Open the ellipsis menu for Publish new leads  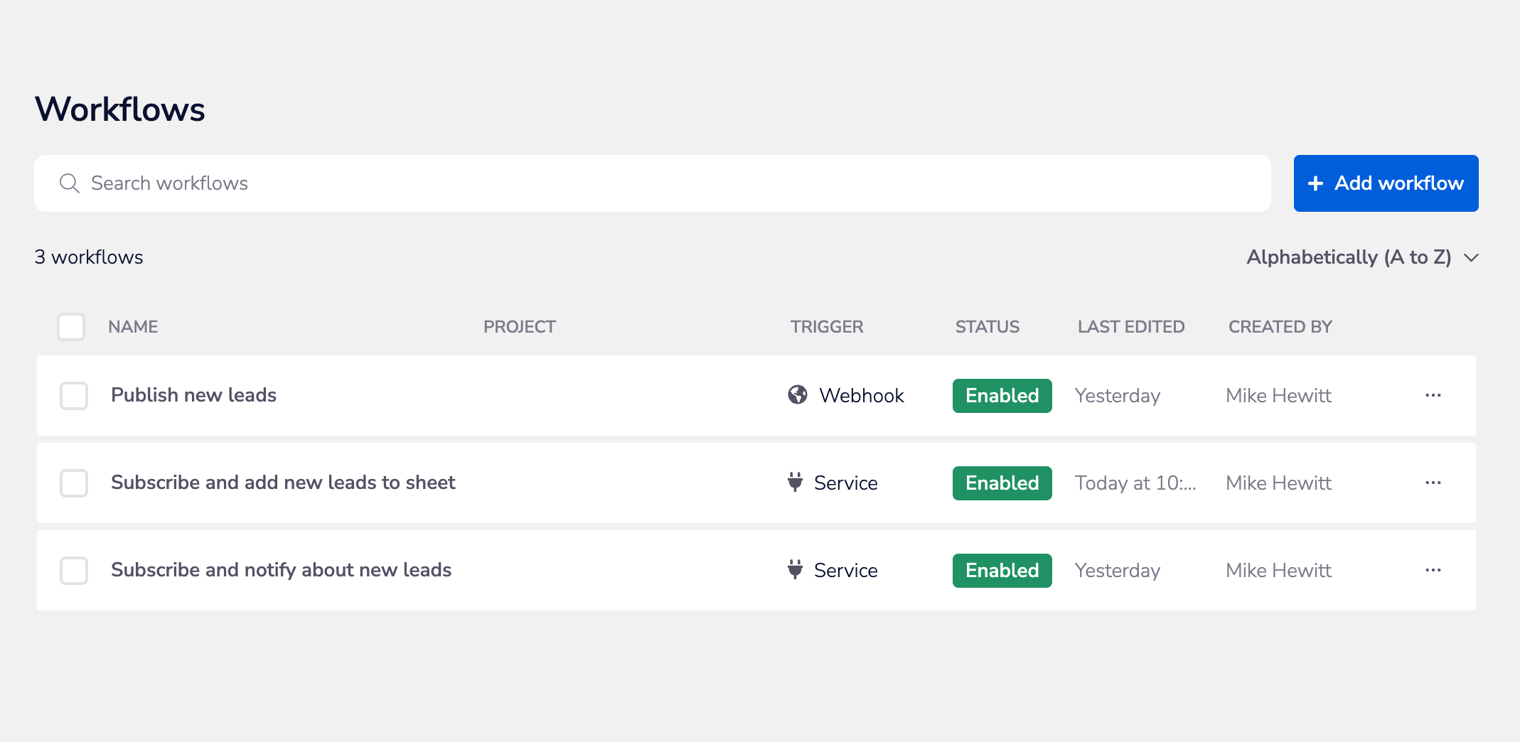pyautogui.click(x=1434, y=395)
